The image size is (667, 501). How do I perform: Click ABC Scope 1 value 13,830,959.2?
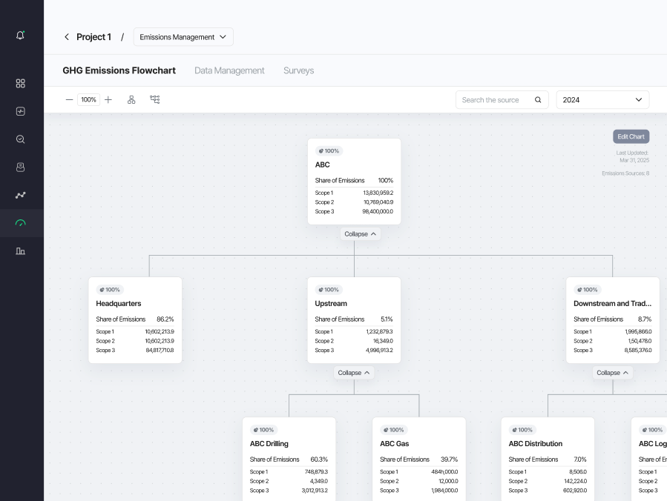378,193
